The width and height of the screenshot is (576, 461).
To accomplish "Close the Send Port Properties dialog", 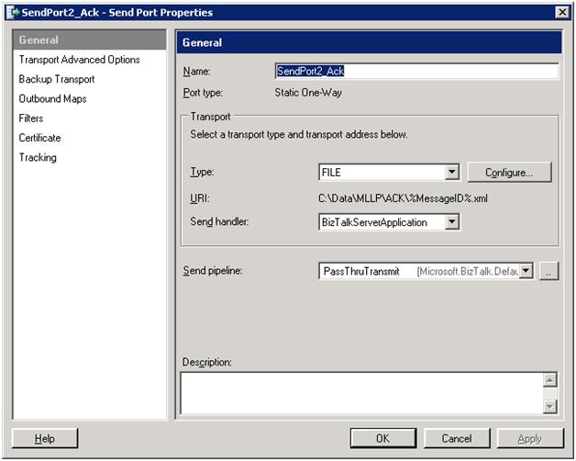I will coord(562,13).
